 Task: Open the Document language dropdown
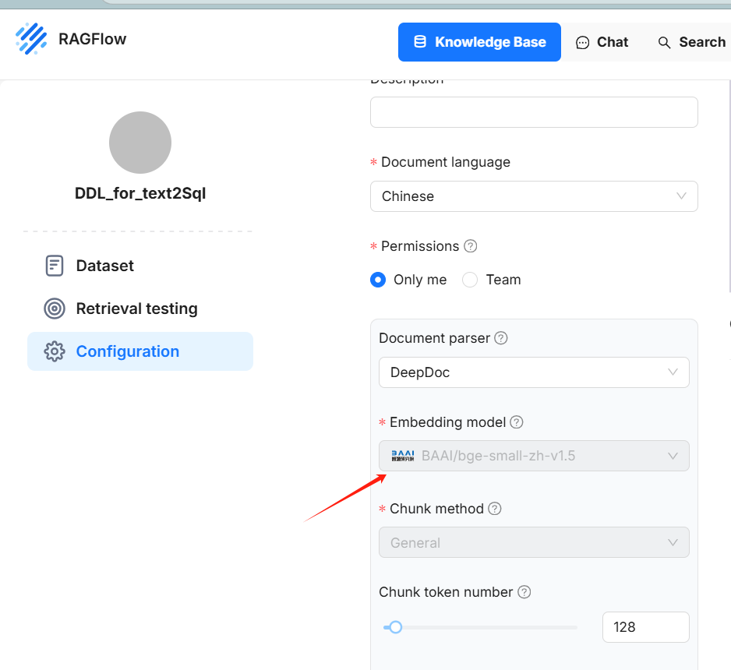pyautogui.click(x=534, y=196)
